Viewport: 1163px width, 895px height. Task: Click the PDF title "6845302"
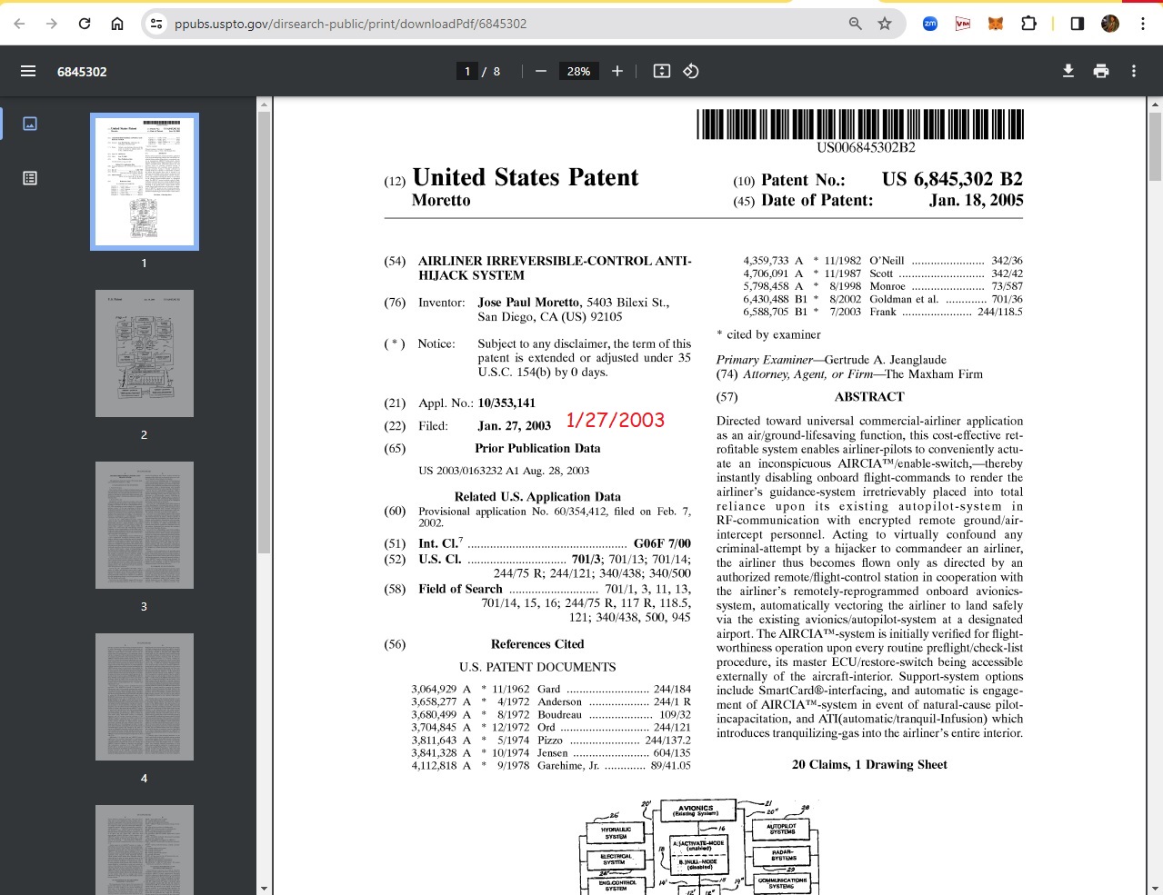(x=82, y=72)
